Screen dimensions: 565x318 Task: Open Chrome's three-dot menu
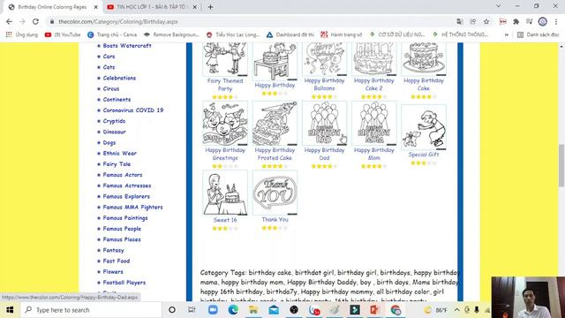pos(556,21)
